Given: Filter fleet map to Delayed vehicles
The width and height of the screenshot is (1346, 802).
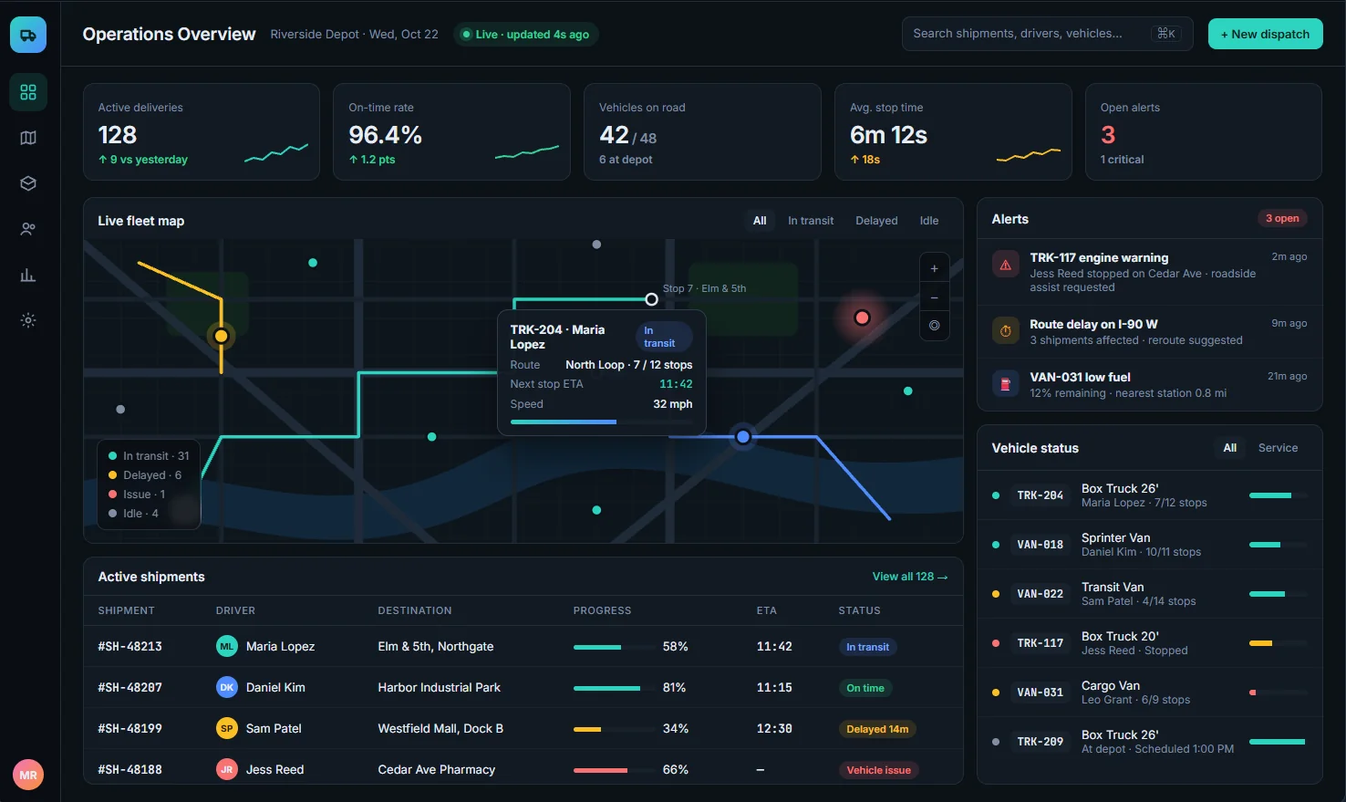Looking at the screenshot, I should [876, 221].
